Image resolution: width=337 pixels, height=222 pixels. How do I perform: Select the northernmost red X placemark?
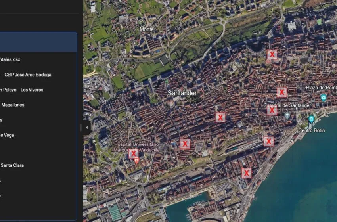(x=272, y=54)
